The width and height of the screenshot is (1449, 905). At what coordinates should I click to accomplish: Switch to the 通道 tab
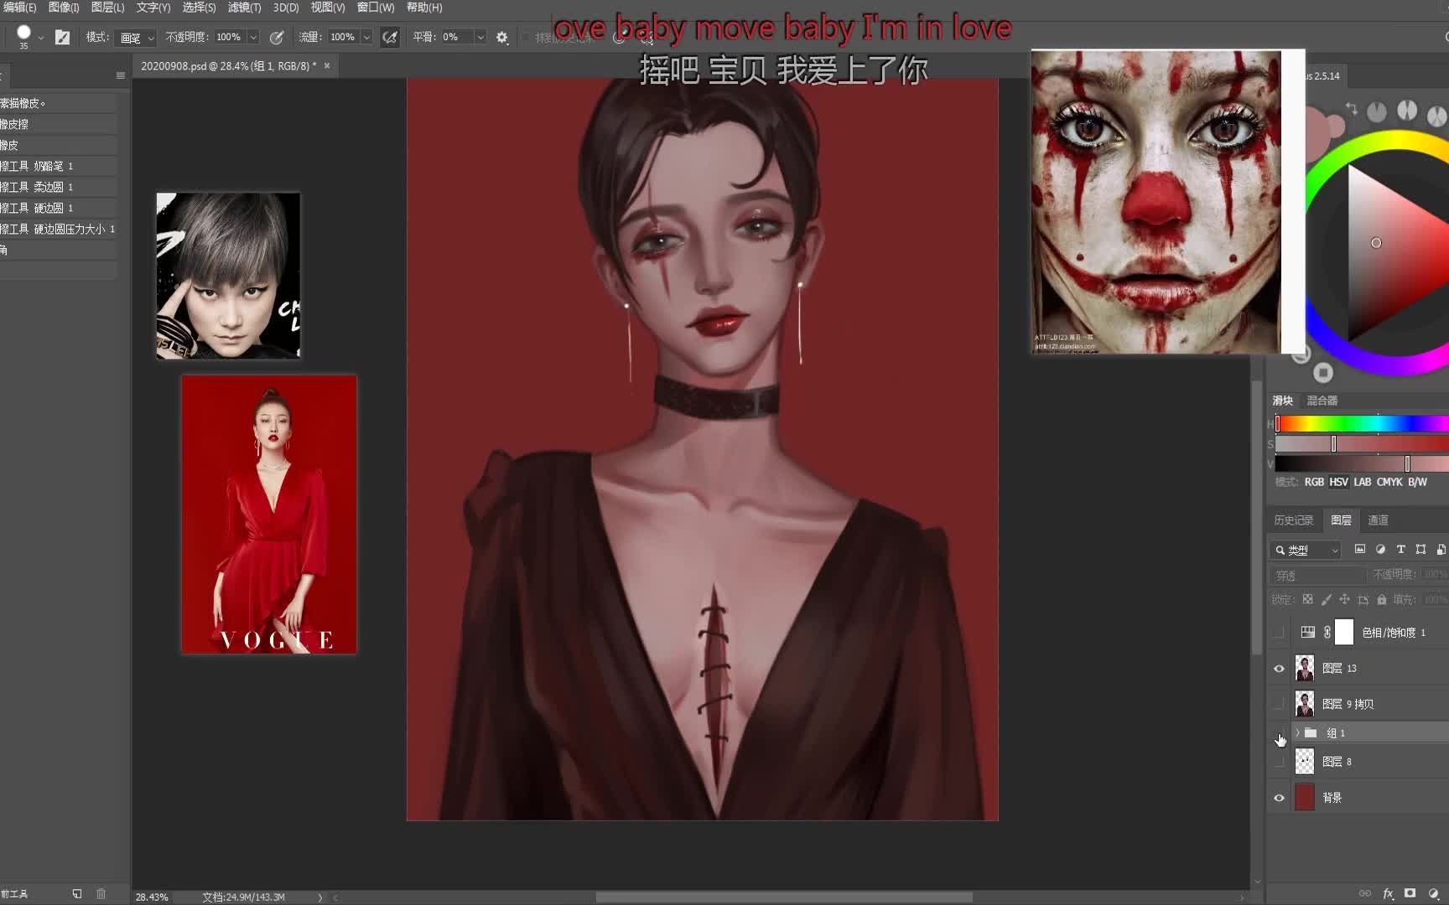[x=1378, y=520]
